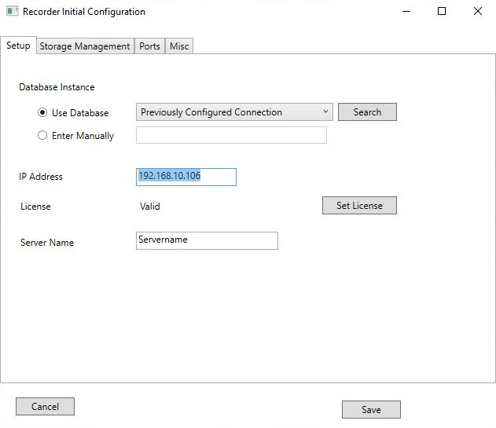This screenshot has width=496, height=428.
Task: Close the Recorder Initial Configuration window
Action: pyautogui.click(x=478, y=12)
